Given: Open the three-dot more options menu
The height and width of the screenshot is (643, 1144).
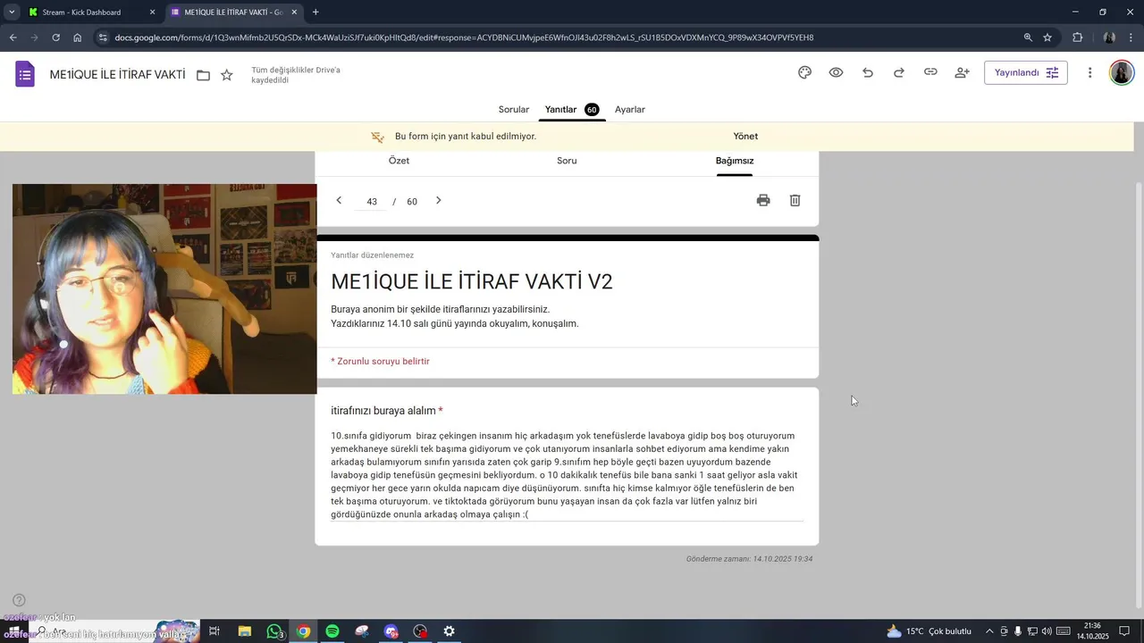Looking at the screenshot, I should pyautogui.click(x=1089, y=72).
